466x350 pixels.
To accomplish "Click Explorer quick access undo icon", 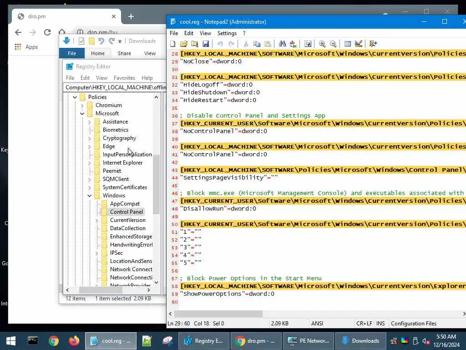I will (101, 41).
